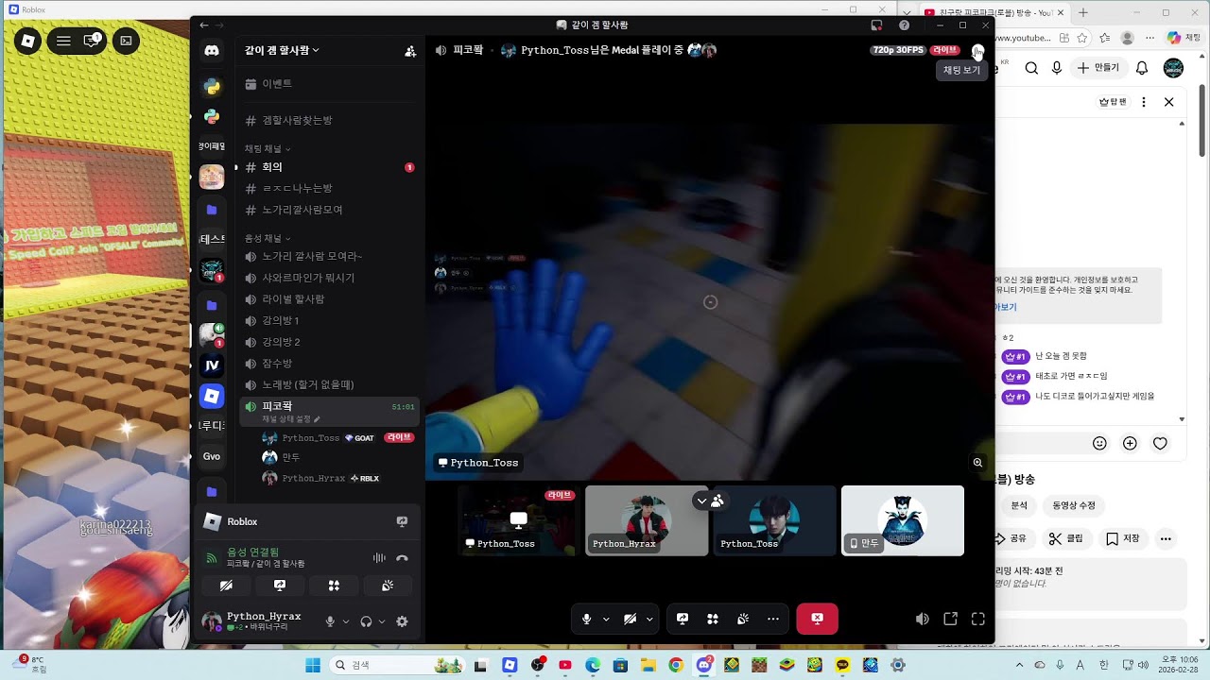Open activities from the voice connected panel
Viewport: 1210px width, 680px height.
tap(334, 586)
